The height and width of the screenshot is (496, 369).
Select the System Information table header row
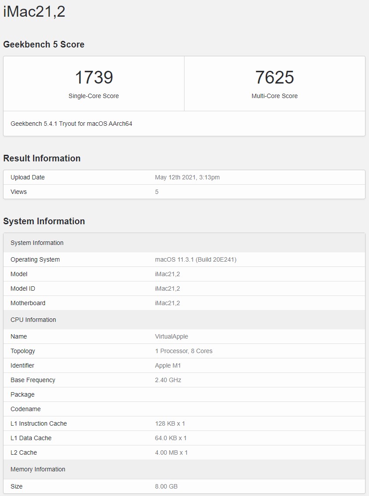pyautogui.click(x=184, y=243)
